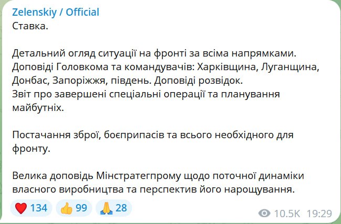Open the Zelenskiy / Official channel name
341x224 pixels.
click(55, 12)
